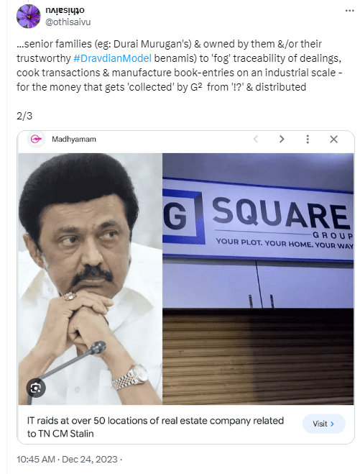The height and width of the screenshot is (474, 360).
Task: Open the Madhyamam source name
Action: tap(74, 140)
